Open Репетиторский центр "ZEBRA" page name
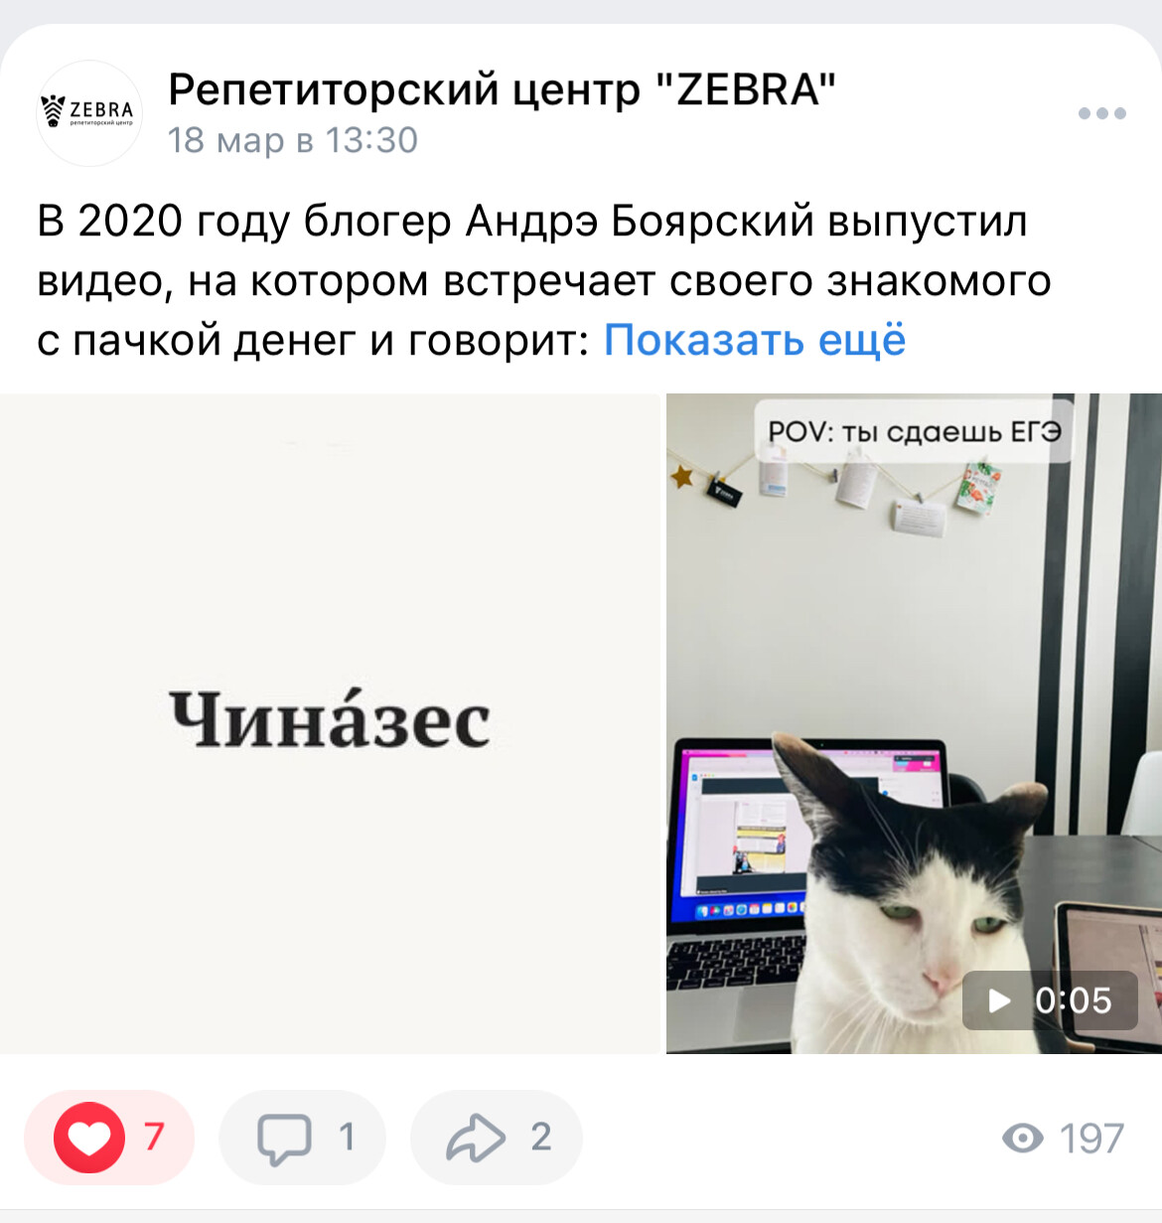This screenshot has height=1223, width=1162. click(x=502, y=89)
